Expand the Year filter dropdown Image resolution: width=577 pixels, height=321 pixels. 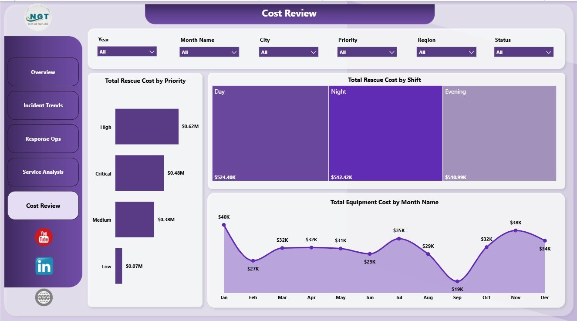127,52
